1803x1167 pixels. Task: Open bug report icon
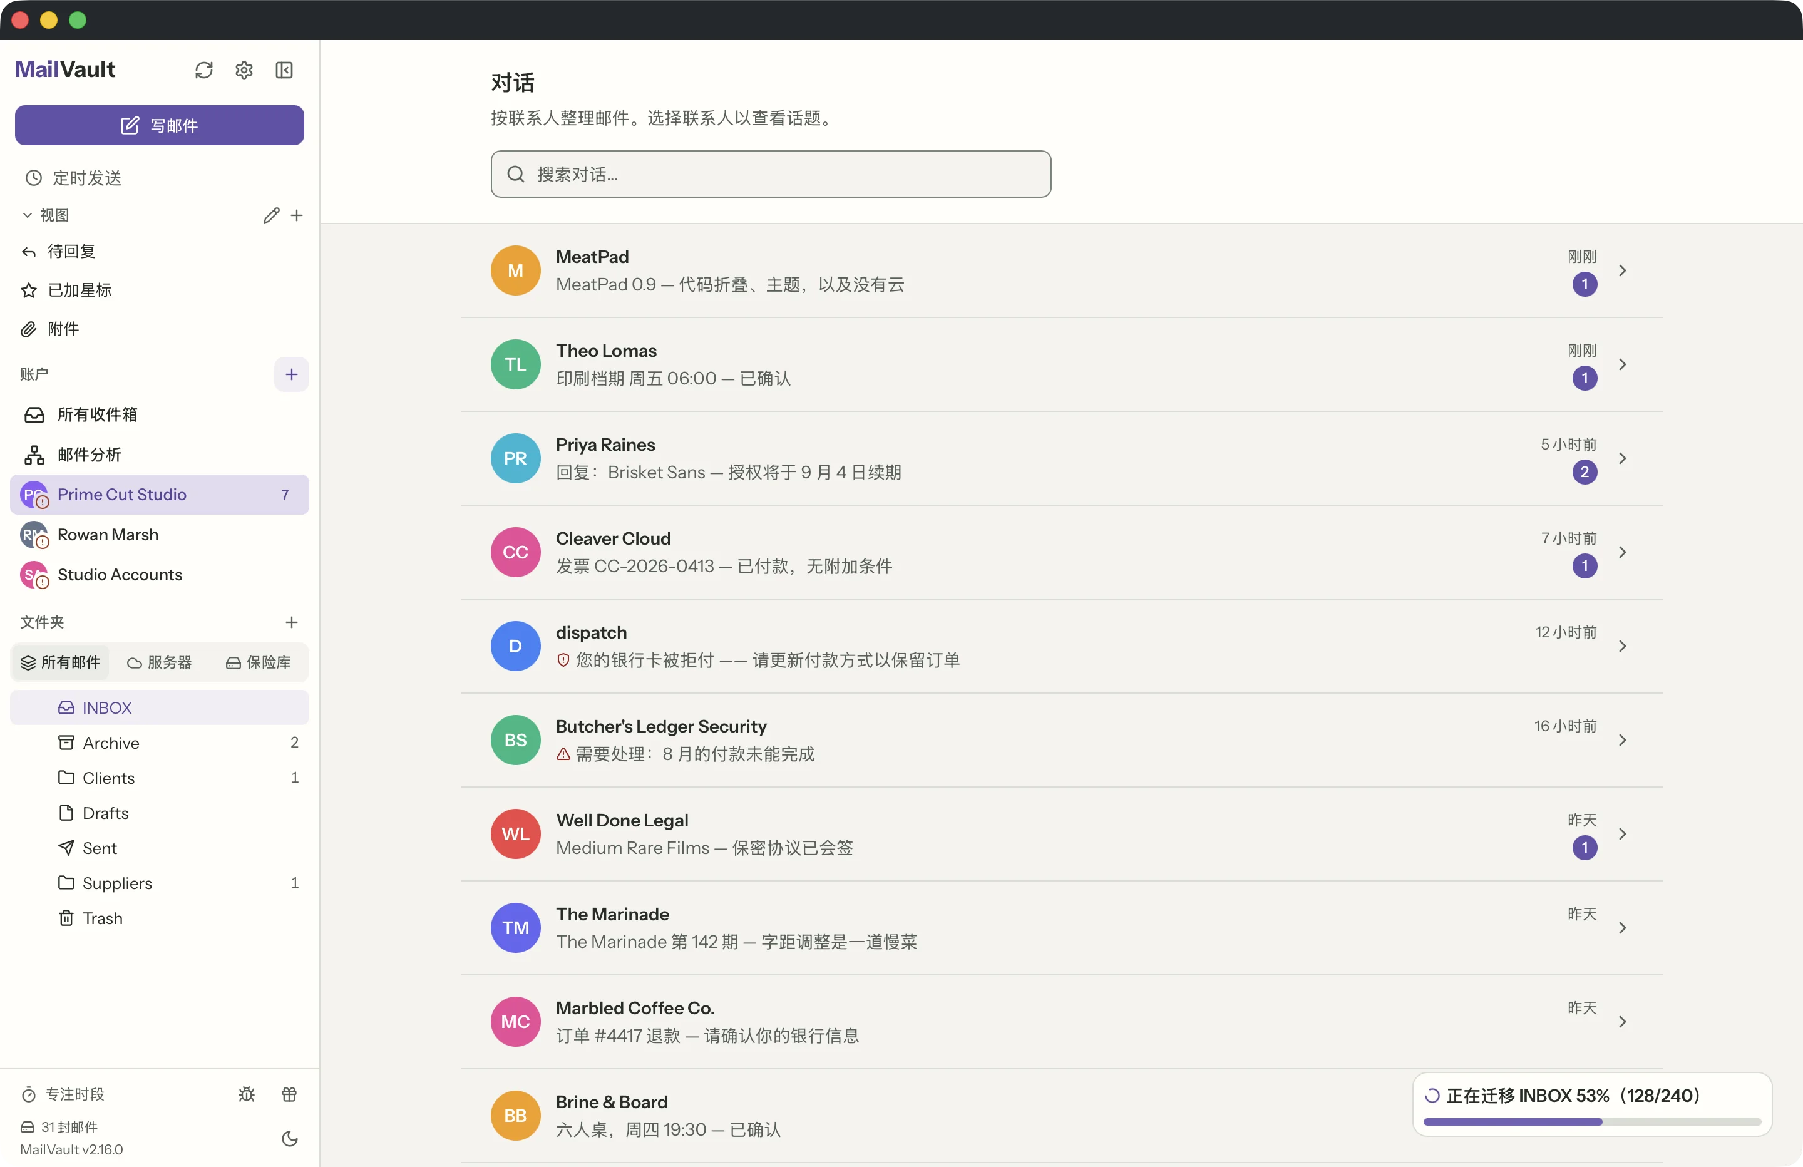tap(247, 1094)
